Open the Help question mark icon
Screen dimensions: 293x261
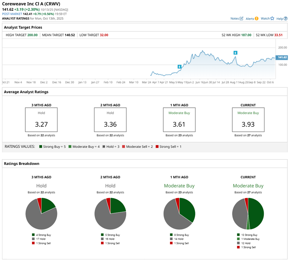click(286, 19)
